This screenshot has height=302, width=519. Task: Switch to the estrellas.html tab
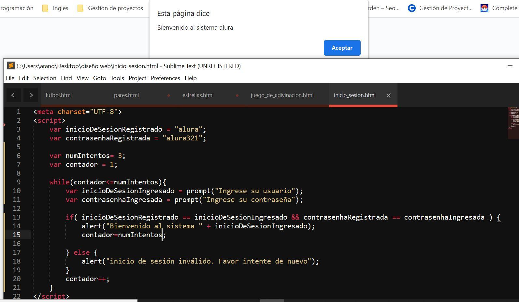click(x=198, y=95)
